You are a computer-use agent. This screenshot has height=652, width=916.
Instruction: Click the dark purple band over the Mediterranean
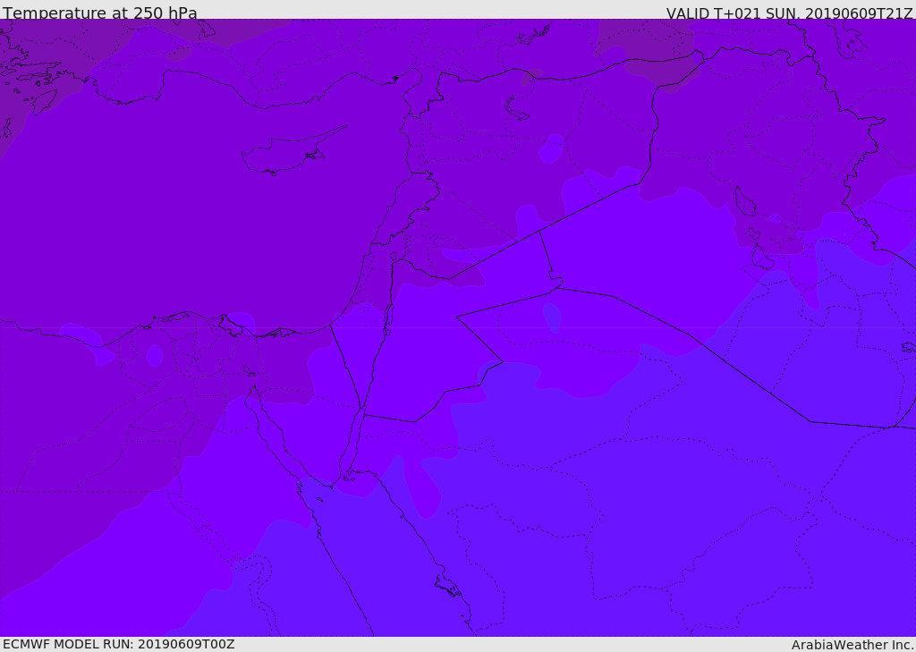(179, 224)
